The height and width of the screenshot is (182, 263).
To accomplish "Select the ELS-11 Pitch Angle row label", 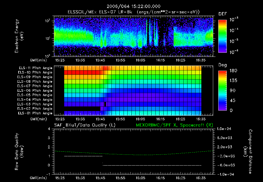I will tap(35, 68).
